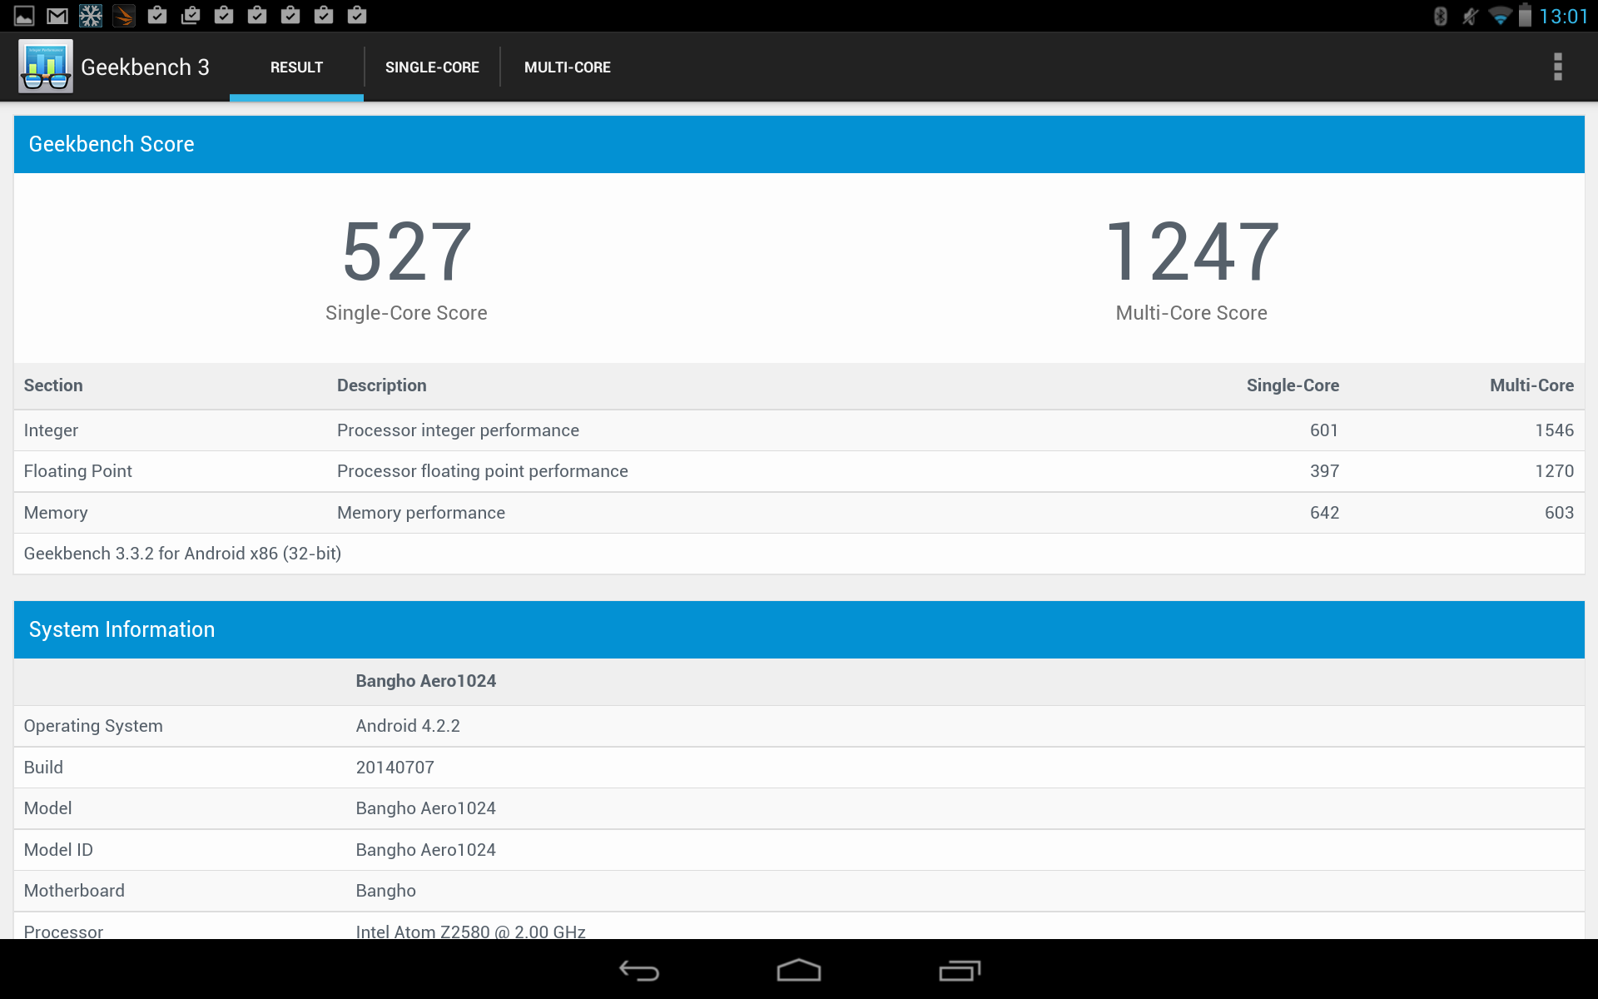Open the Gmail notification icon
The height and width of the screenshot is (999, 1598).
[x=57, y=16]
